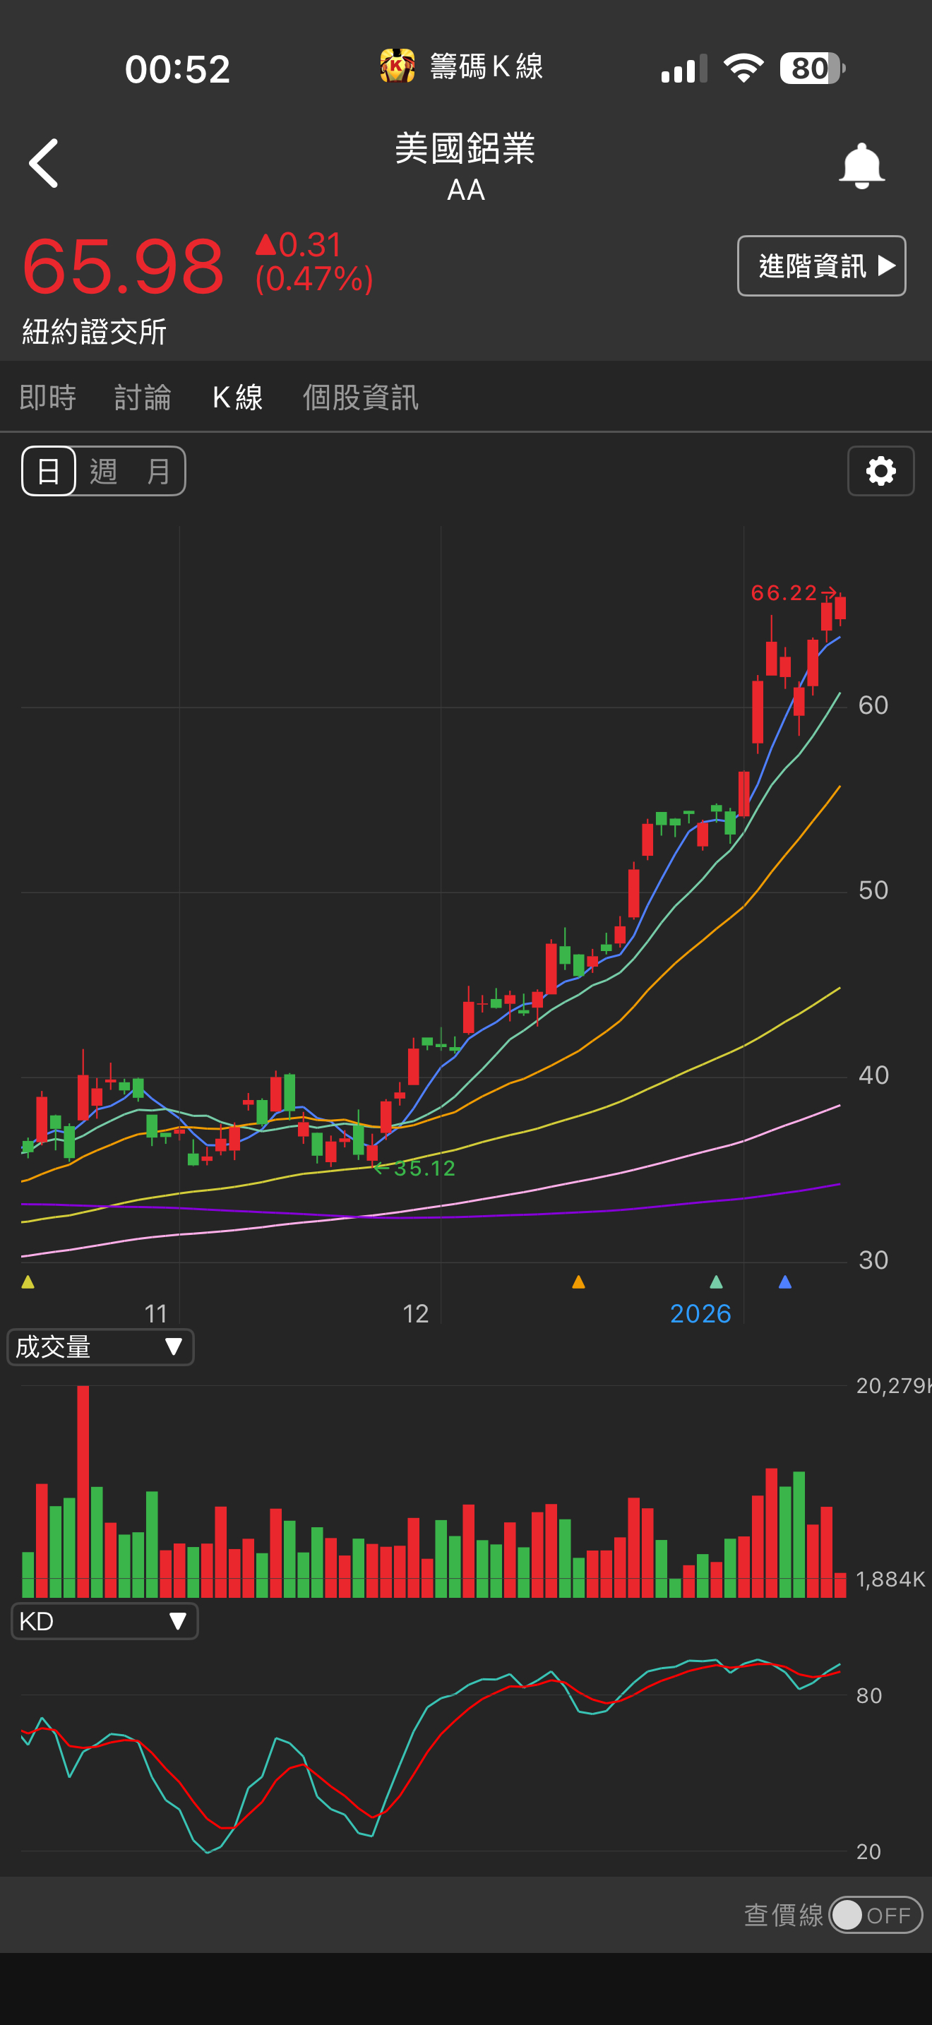Select the 日 daily period
The image size is (932, 2025).
point(49,471)
